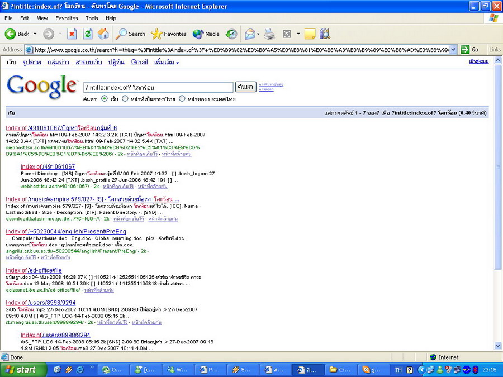Open the Back button history dropdown arrow
Viewport: 503px width, 377px height.
[35, 34]
